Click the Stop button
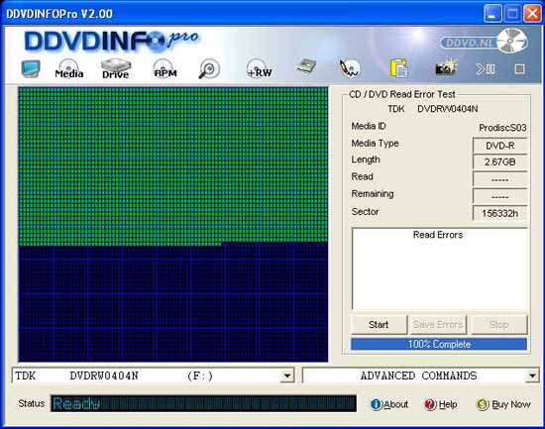The image size is (545, 429). [498, 324]
